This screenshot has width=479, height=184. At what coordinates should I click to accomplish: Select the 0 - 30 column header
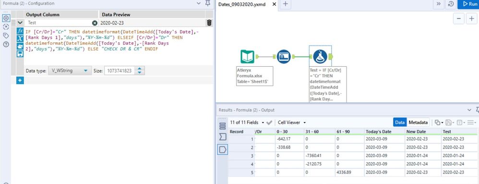click(290, 132)
